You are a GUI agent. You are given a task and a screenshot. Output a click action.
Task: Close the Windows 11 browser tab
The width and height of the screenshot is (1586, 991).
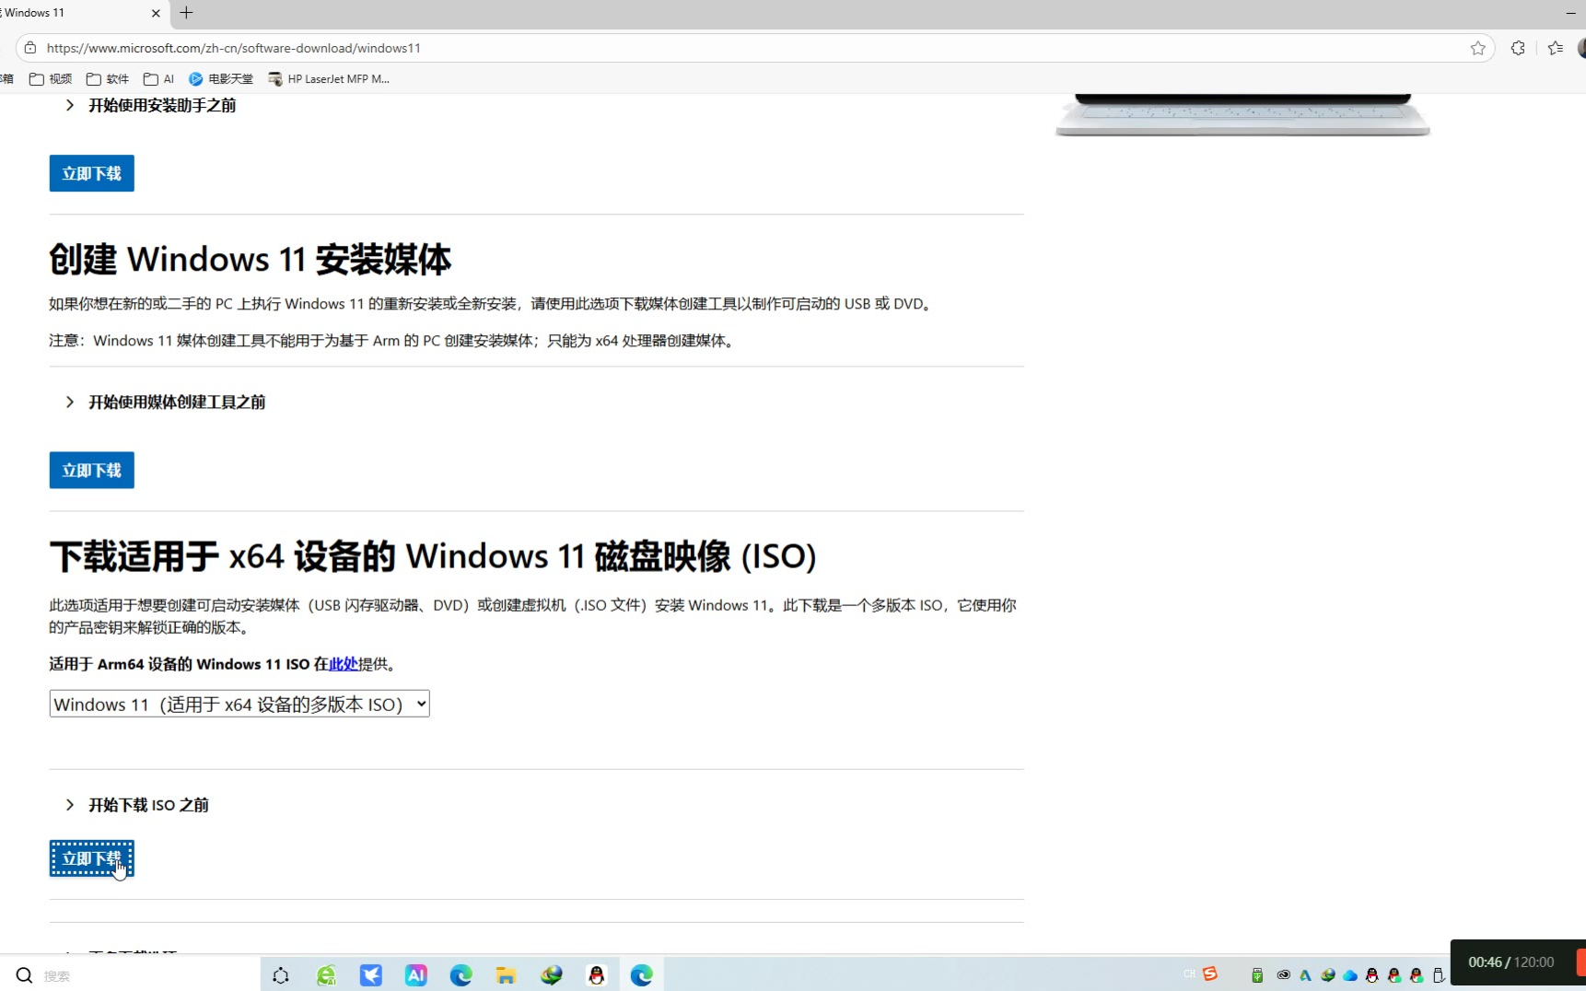pos(156,13)
